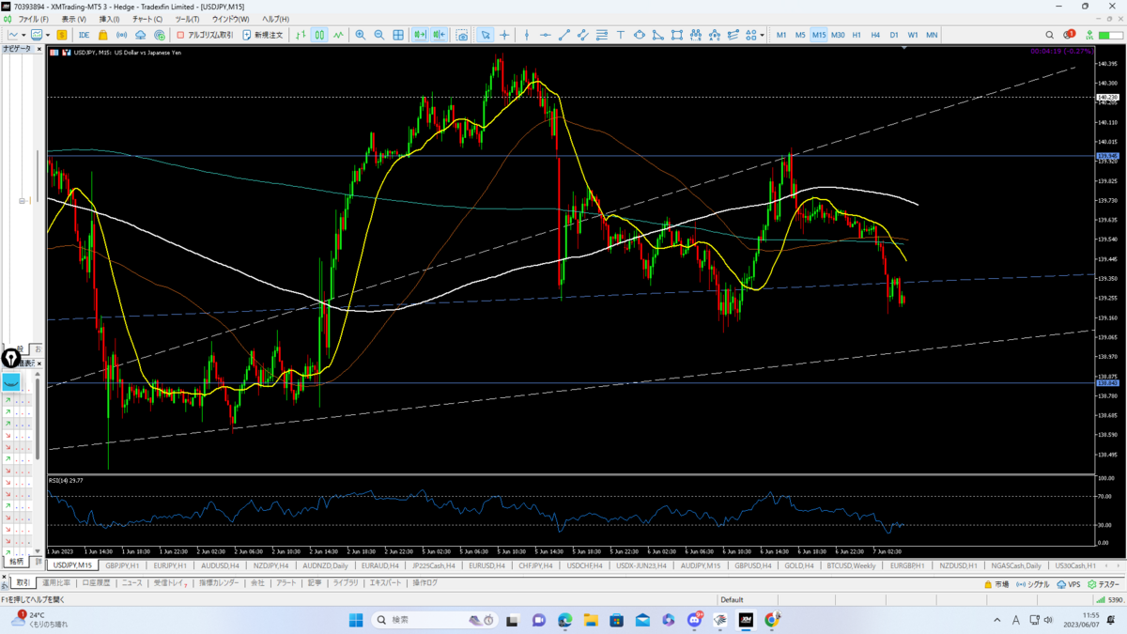Select the text label tool
This screenshot has height=634, width=1127.
[621, 35]
